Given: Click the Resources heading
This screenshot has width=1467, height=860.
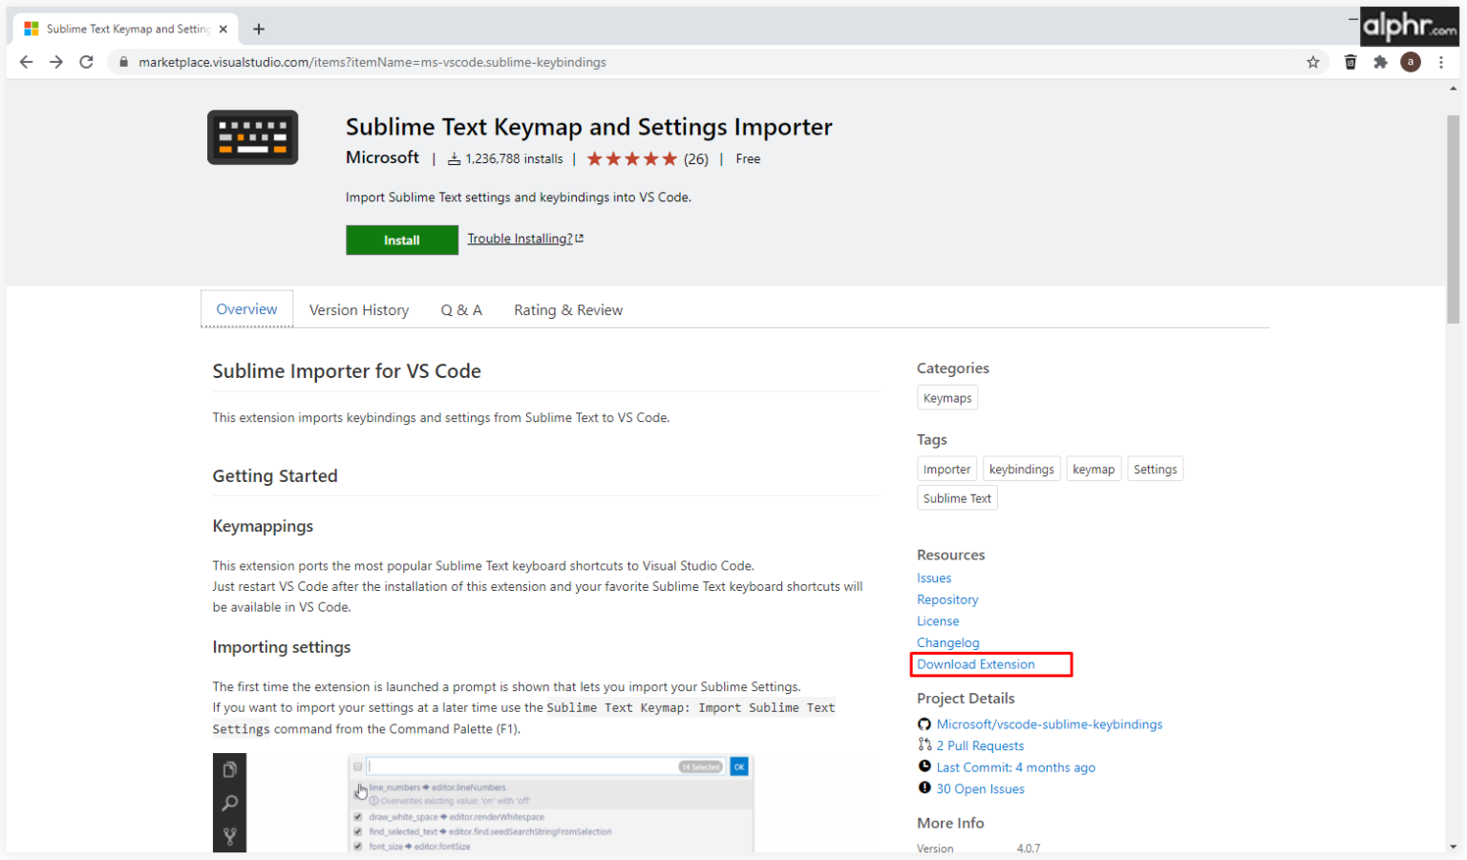Looking at the screenshot, I should (951, 555).
